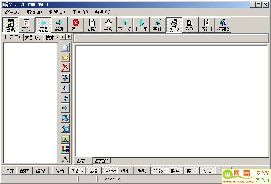Click the 下一步 up-arrow toolbar button
This screenshot has height=184, width=271.
(x=124, y=25)
